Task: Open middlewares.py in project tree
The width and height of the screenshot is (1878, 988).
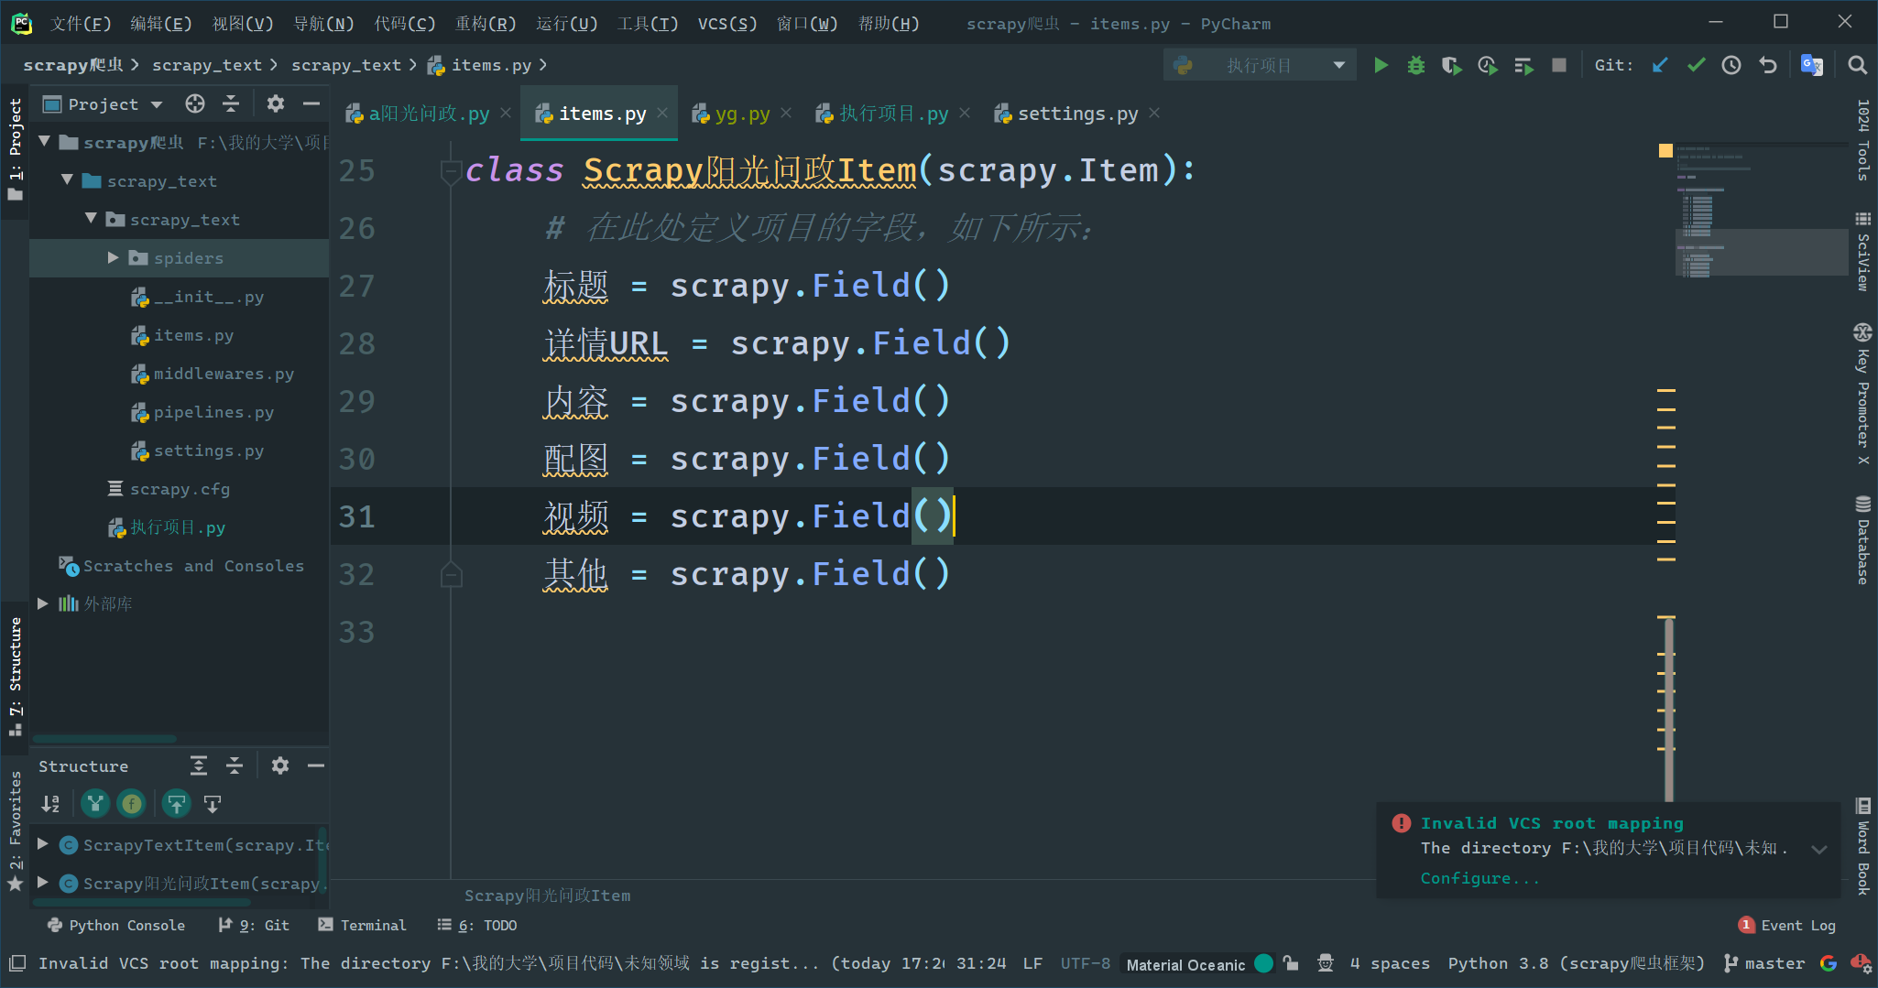Action: pos(224,374)
